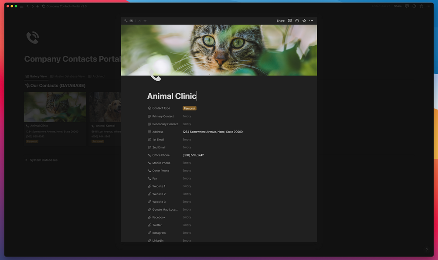Switch to Archived tab

(x=96, y=76)
